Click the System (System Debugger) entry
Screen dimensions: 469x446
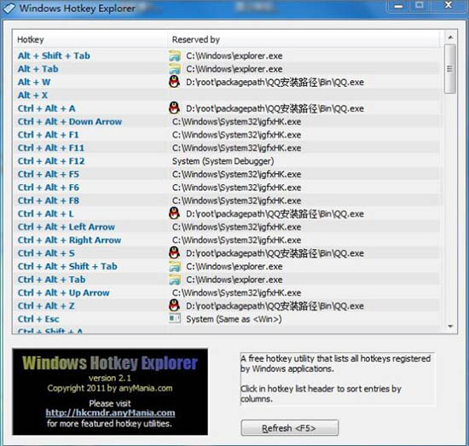(x=223, y=161)
